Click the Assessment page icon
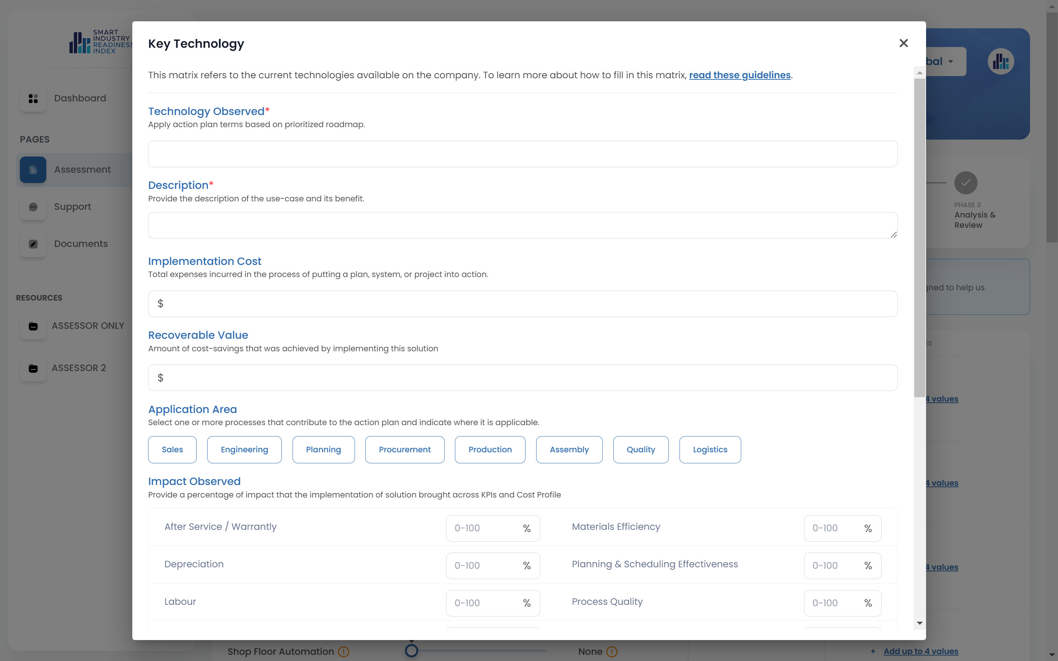This screenshot has width=1058, height=661. click(x=33, y=170)
